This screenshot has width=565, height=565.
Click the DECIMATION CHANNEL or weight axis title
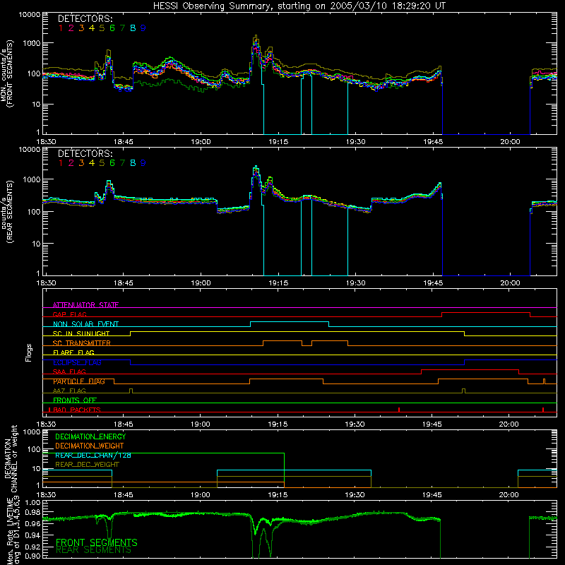click(11, 458)
